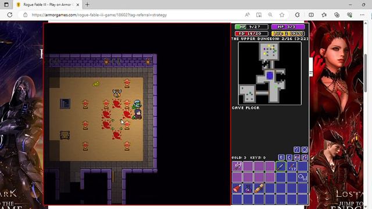The width and height of the screenshot is (372, 209).
Task: Click the whip rope item slot
Action: (303, 177)
